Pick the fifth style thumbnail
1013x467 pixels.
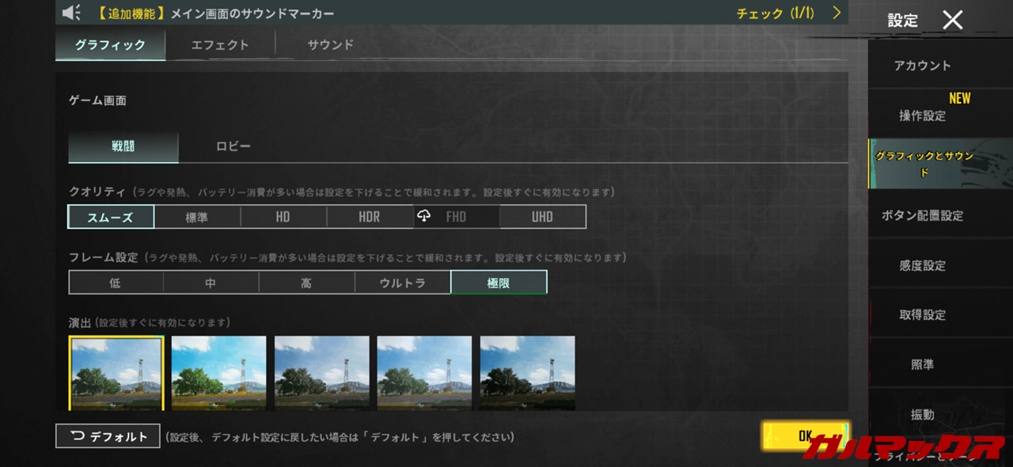[x=527, y=373]
